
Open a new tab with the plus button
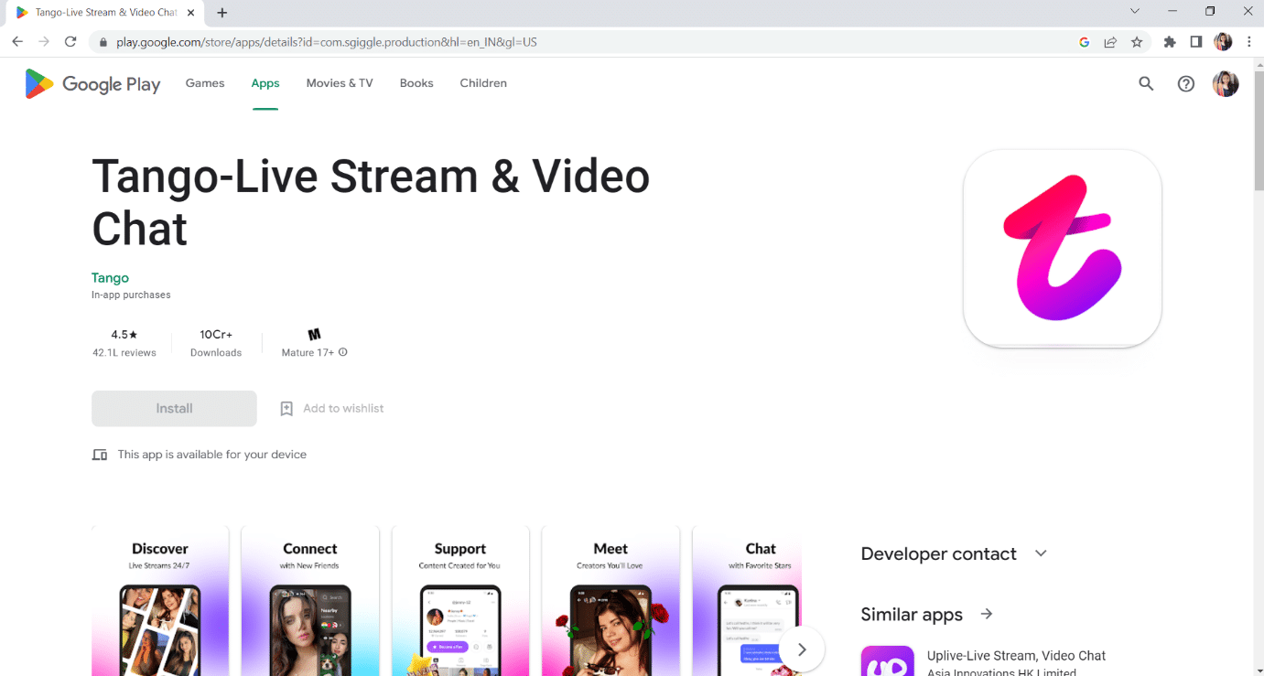click(x=221, y=13)
